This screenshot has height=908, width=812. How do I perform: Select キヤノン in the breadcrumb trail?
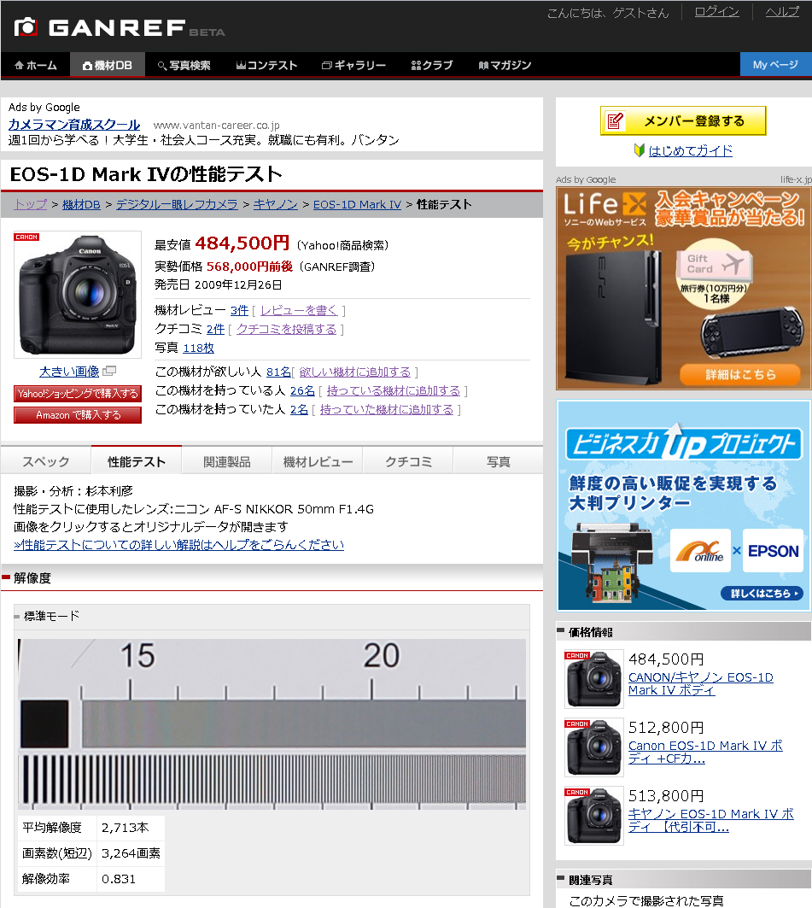tap(274, 204)
